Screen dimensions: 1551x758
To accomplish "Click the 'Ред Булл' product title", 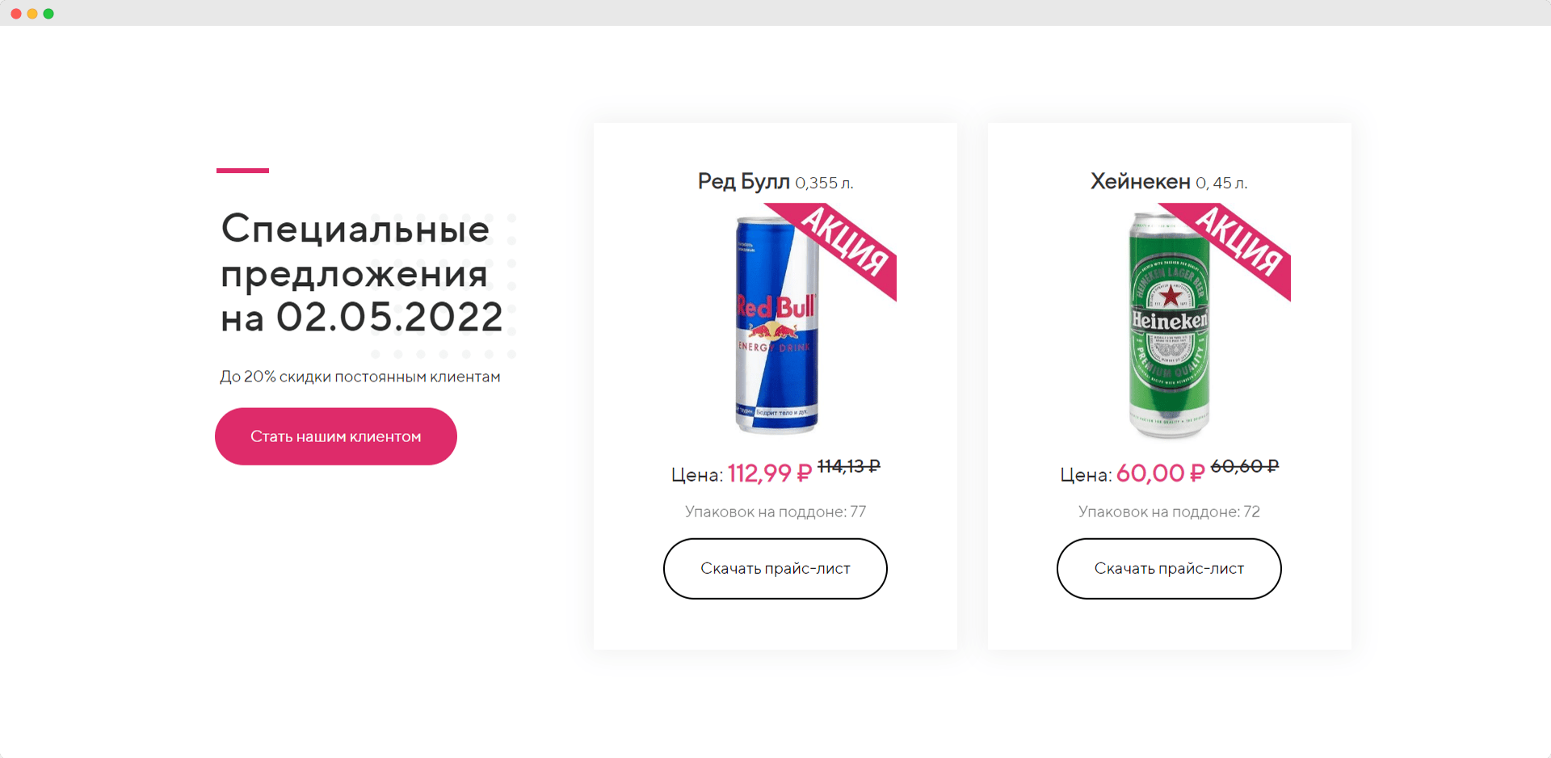I will (743, 182).
